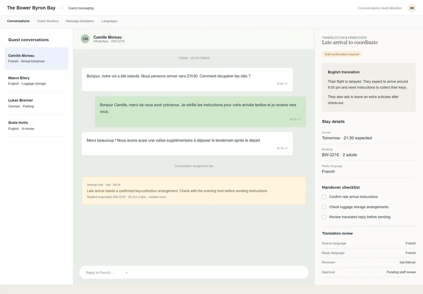The height and width of the screenshot is (294, 423).
Task: Click the first French message about delayed flight
Action: coord(187,79)
